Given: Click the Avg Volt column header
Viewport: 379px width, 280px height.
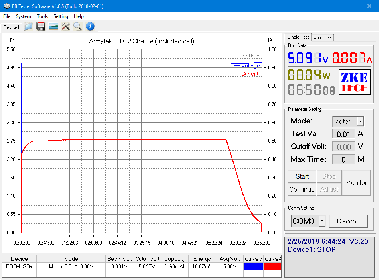Looking at the screenshot, I should (230, 259).
